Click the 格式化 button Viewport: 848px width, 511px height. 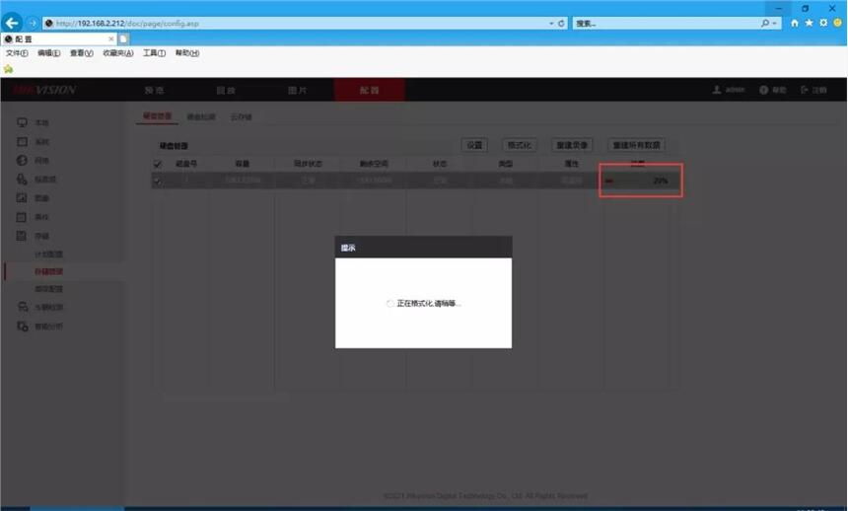point(519,145)
